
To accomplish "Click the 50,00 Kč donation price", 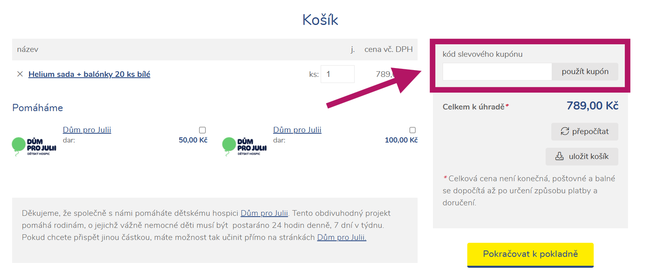I will [193, 140].
